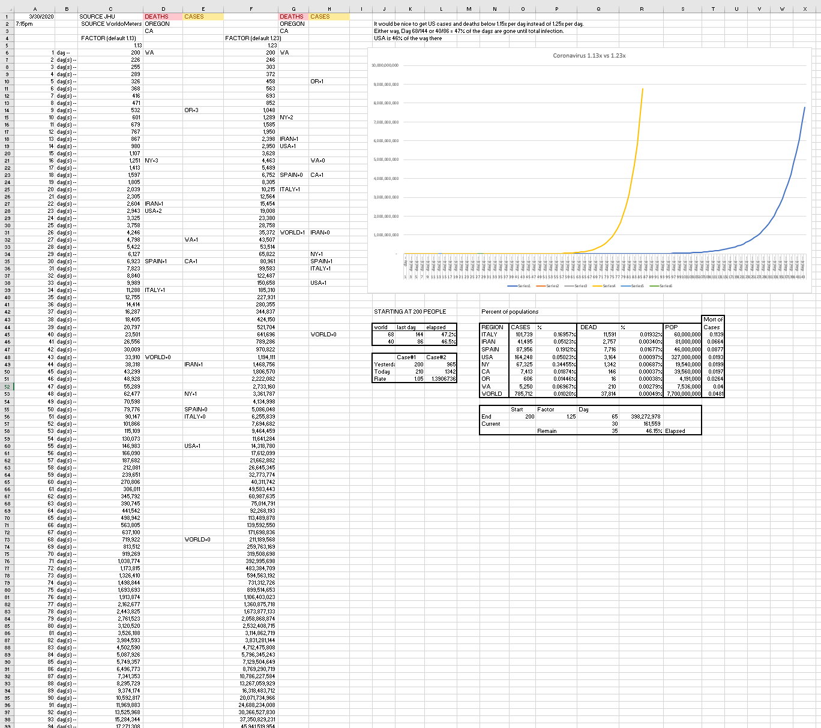
Task: Click the row 52 header
Action: point(7,387)
